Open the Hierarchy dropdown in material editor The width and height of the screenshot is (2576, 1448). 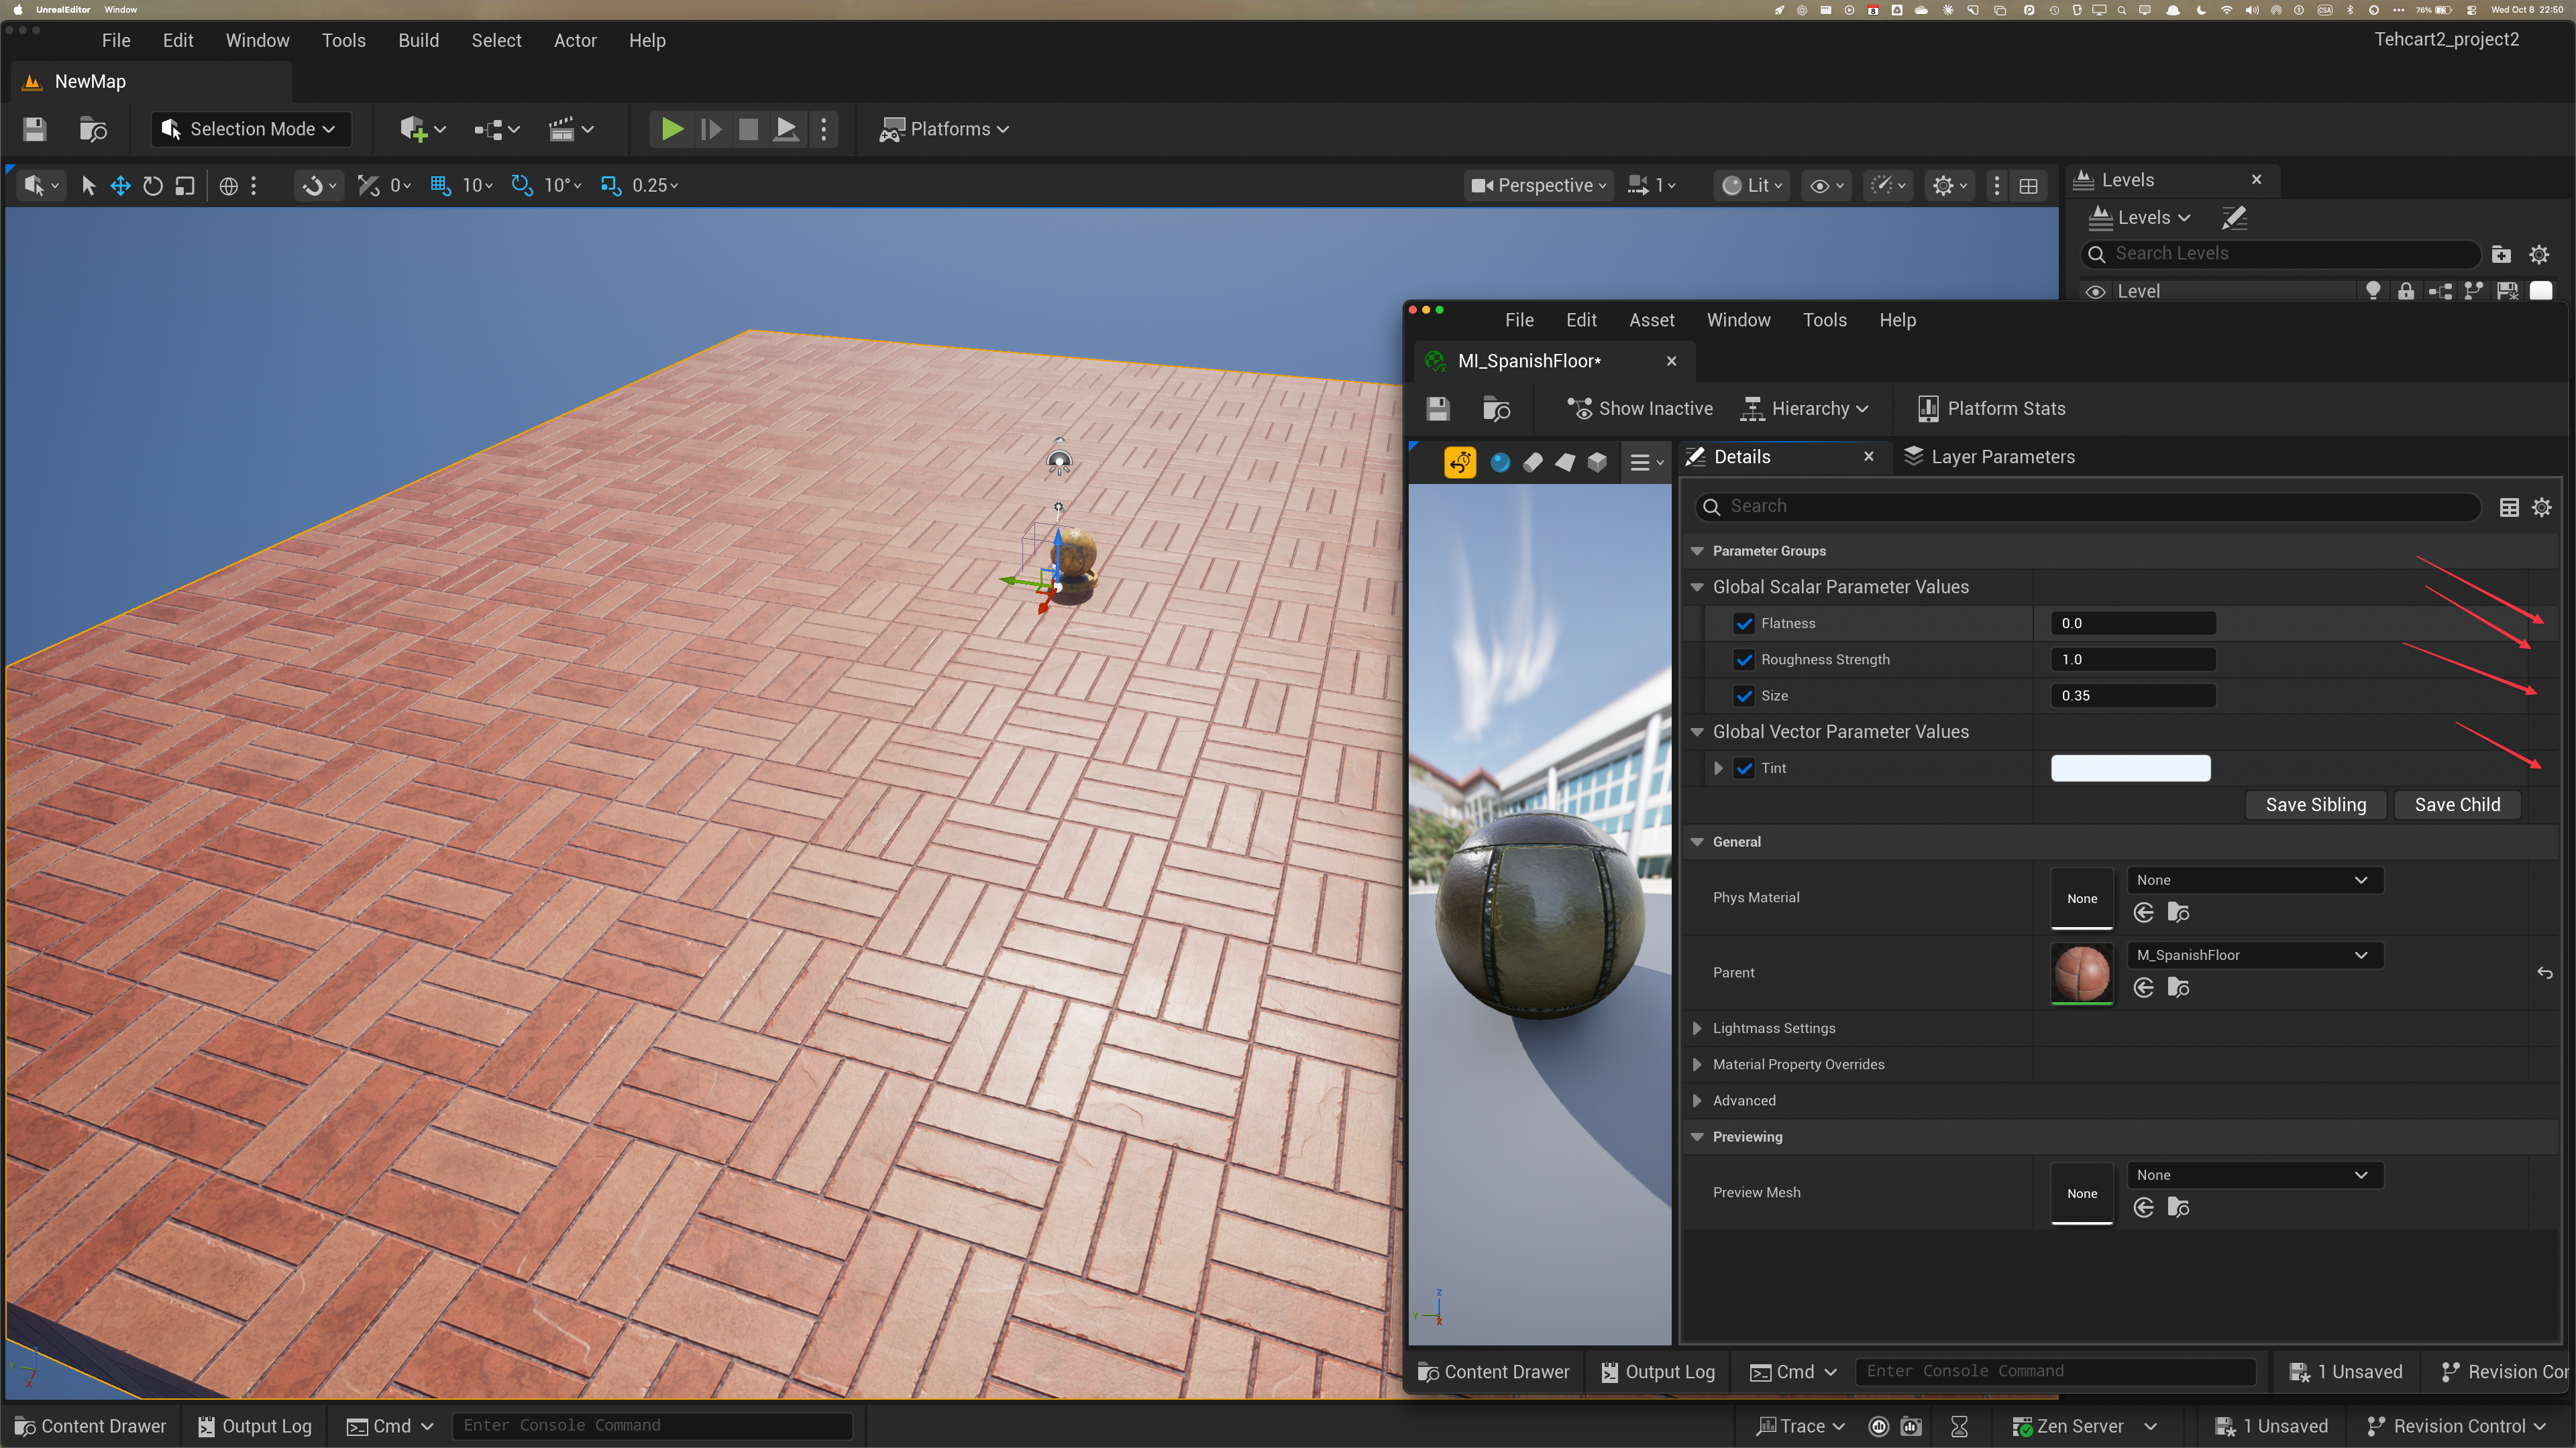1805,409
